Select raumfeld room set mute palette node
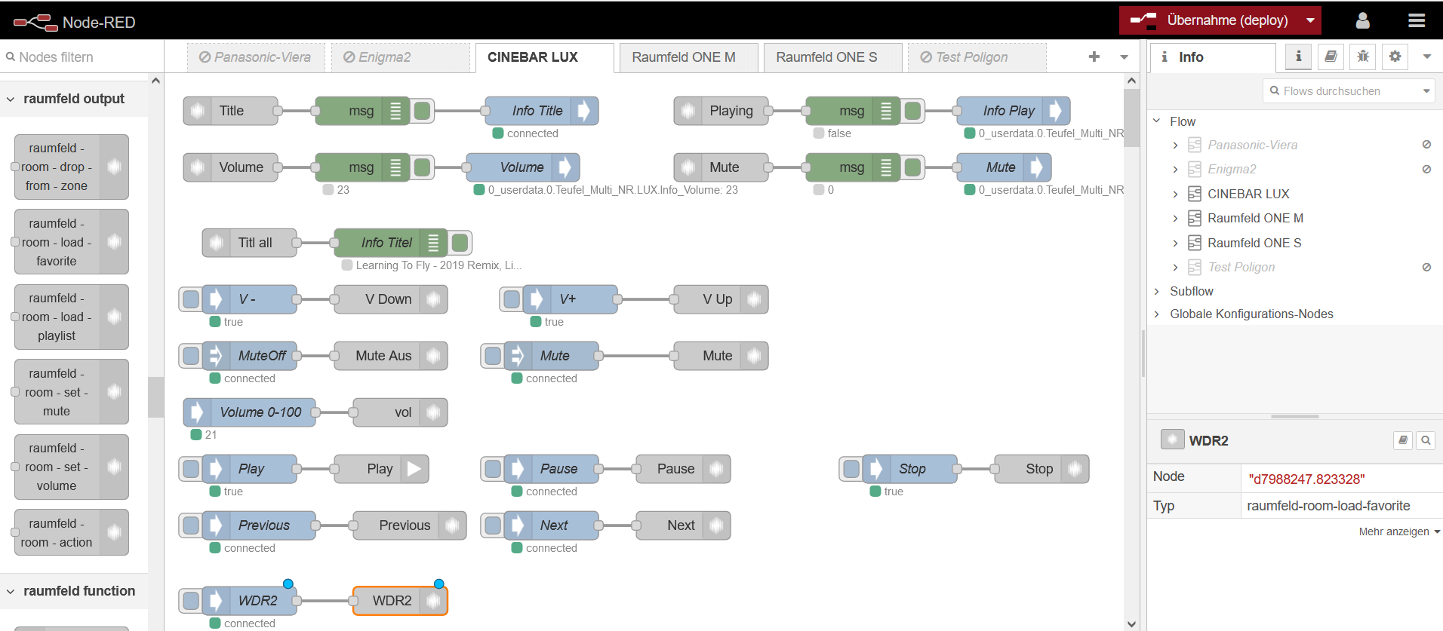Image resolution: width=1443 pixels, height=631 pixels. 71,392
